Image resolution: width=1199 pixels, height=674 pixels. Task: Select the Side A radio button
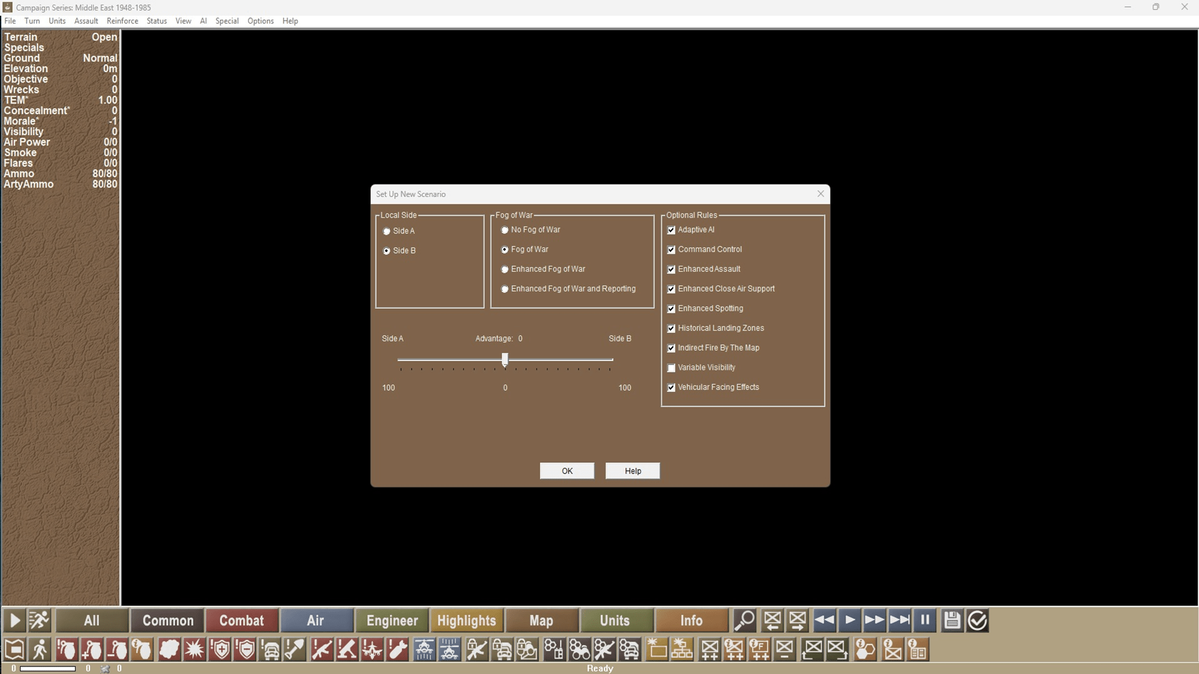pyautogui.click(x=387, y=232)
